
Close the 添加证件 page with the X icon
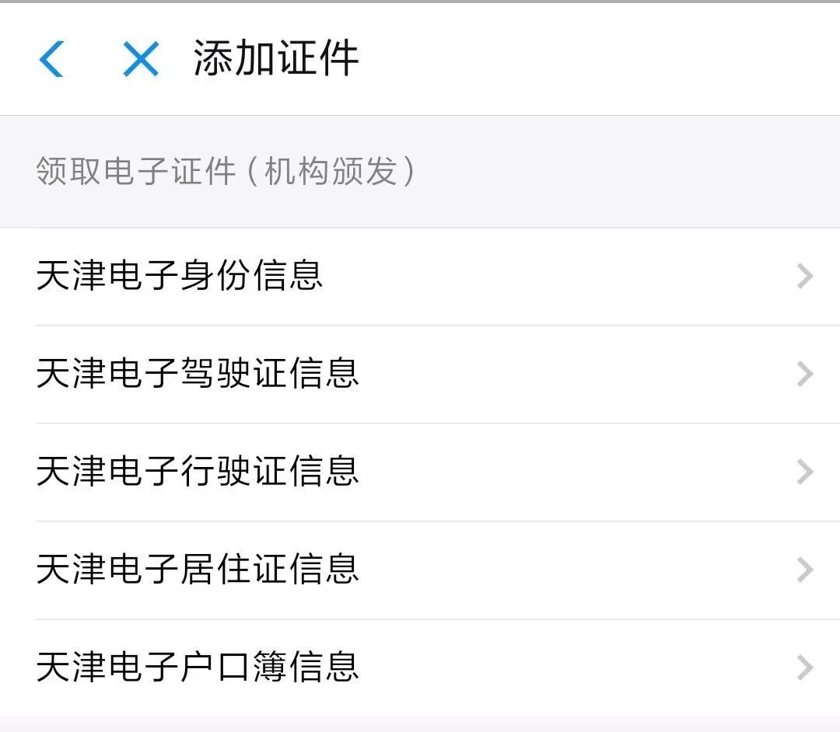[x=141, y=59]
